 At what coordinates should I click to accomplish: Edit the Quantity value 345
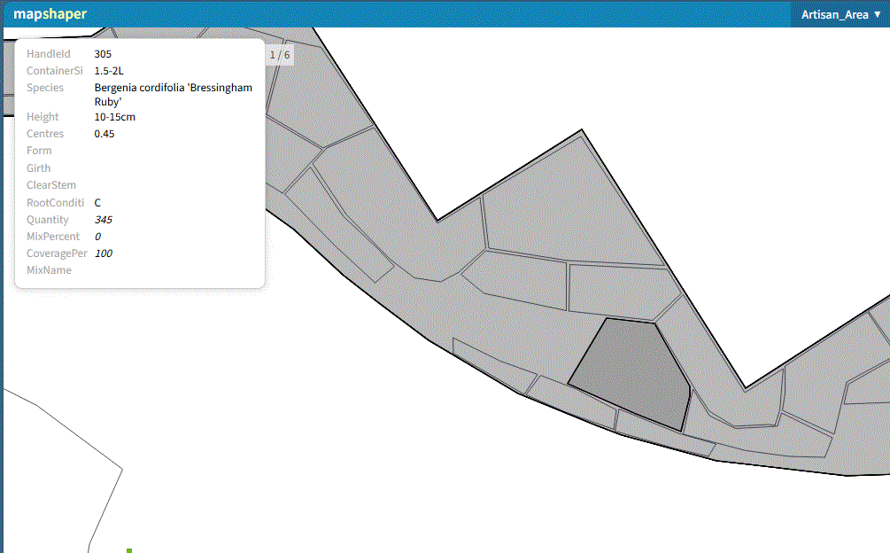click(104, 220)
